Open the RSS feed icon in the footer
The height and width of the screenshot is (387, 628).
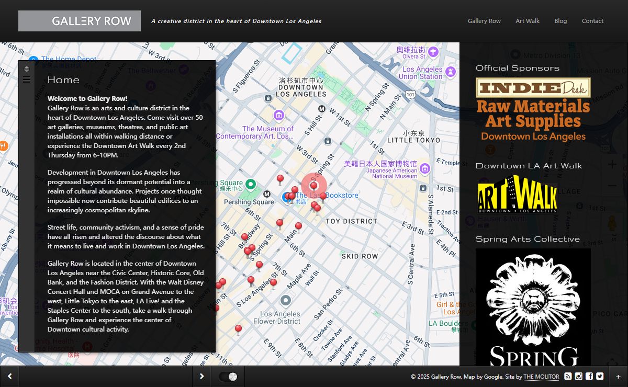click(568, 376)
